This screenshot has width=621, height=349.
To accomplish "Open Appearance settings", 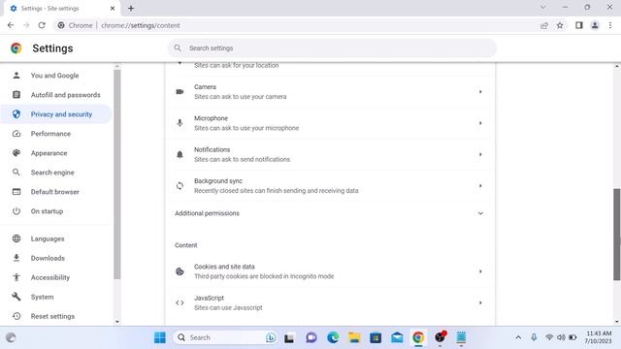I will click(49, 153).
